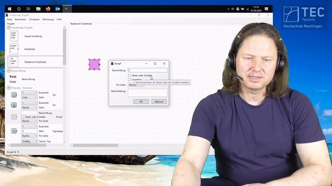Toggle Taster oder Schalter in left palette
Image resolution: width=332 pixels, height=186 pixels.
[x=23, y=117]
